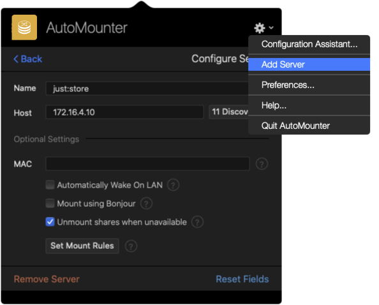Click the AutoMounter title text
This screenshot has width=379, height=305.
87,27
